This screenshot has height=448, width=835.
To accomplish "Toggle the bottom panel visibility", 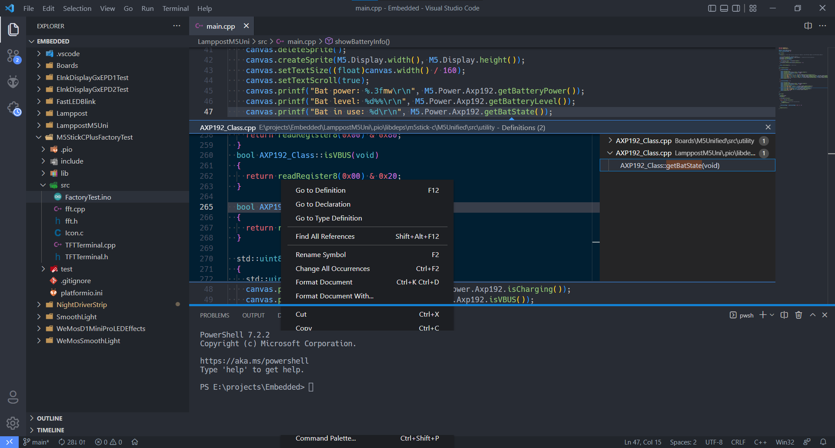I will [x=724, y=8].
